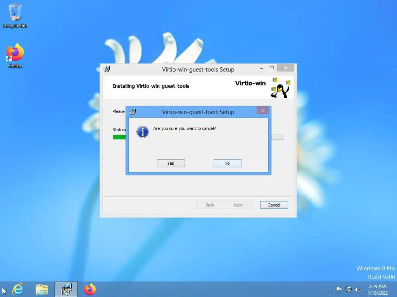Click the green installation progress bar
397x297 pixels.
119,137
